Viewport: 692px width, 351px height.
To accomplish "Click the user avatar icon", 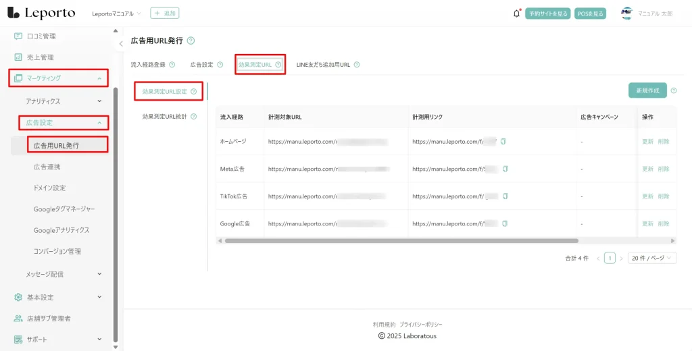I will [x=627, y=13].
